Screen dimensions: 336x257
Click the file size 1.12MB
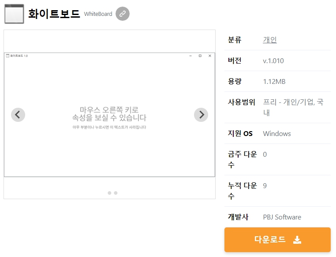tap(274, 82)
